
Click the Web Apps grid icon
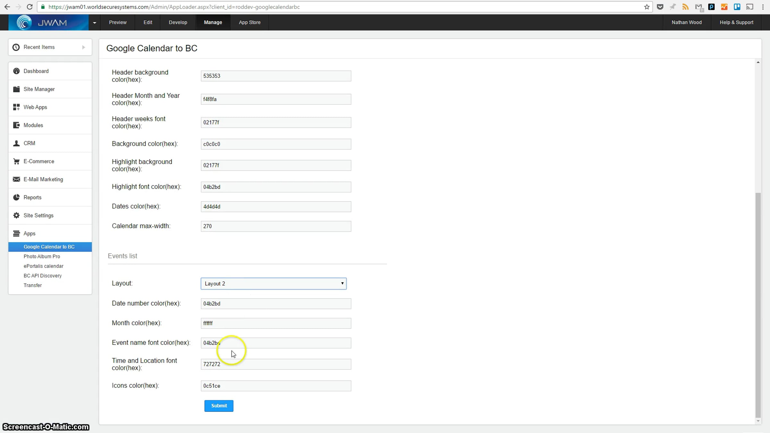(x=16, y=107)
